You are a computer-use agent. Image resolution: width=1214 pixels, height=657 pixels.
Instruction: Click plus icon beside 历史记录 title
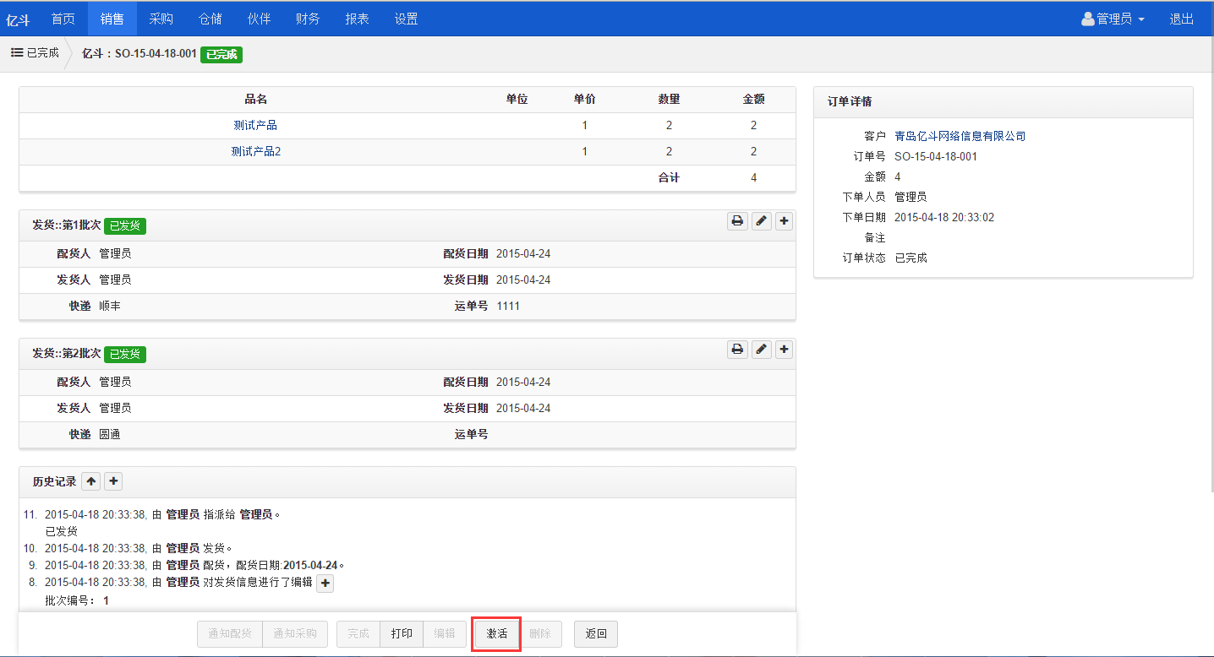114,481
